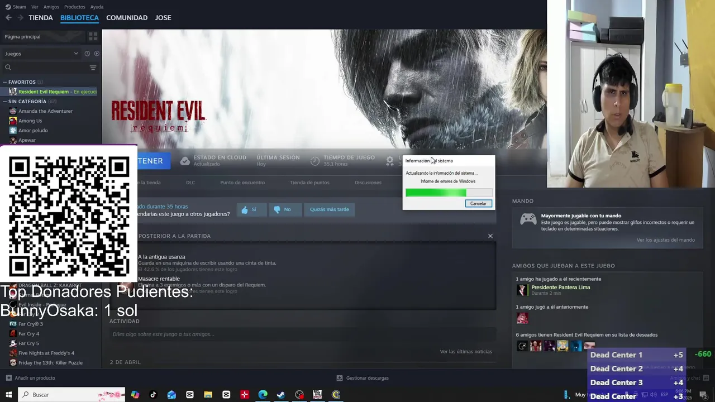This screenshot has height=402, width=715.
Task: Type in the activity text field
Action: tap(303, 334)
